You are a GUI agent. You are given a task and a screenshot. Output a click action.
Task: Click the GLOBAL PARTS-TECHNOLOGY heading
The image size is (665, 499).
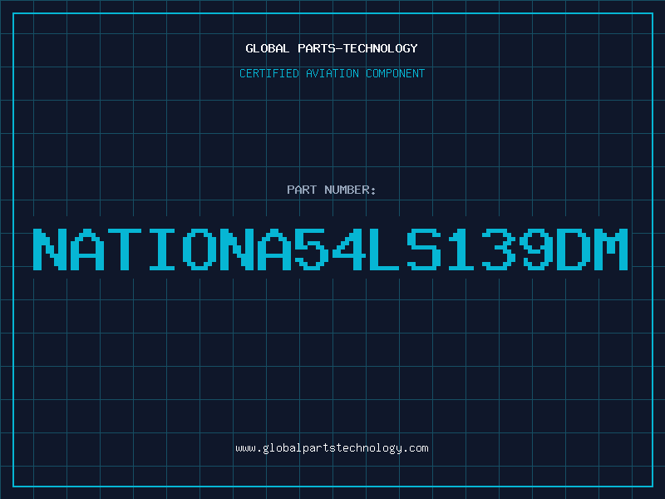point(332,48)
